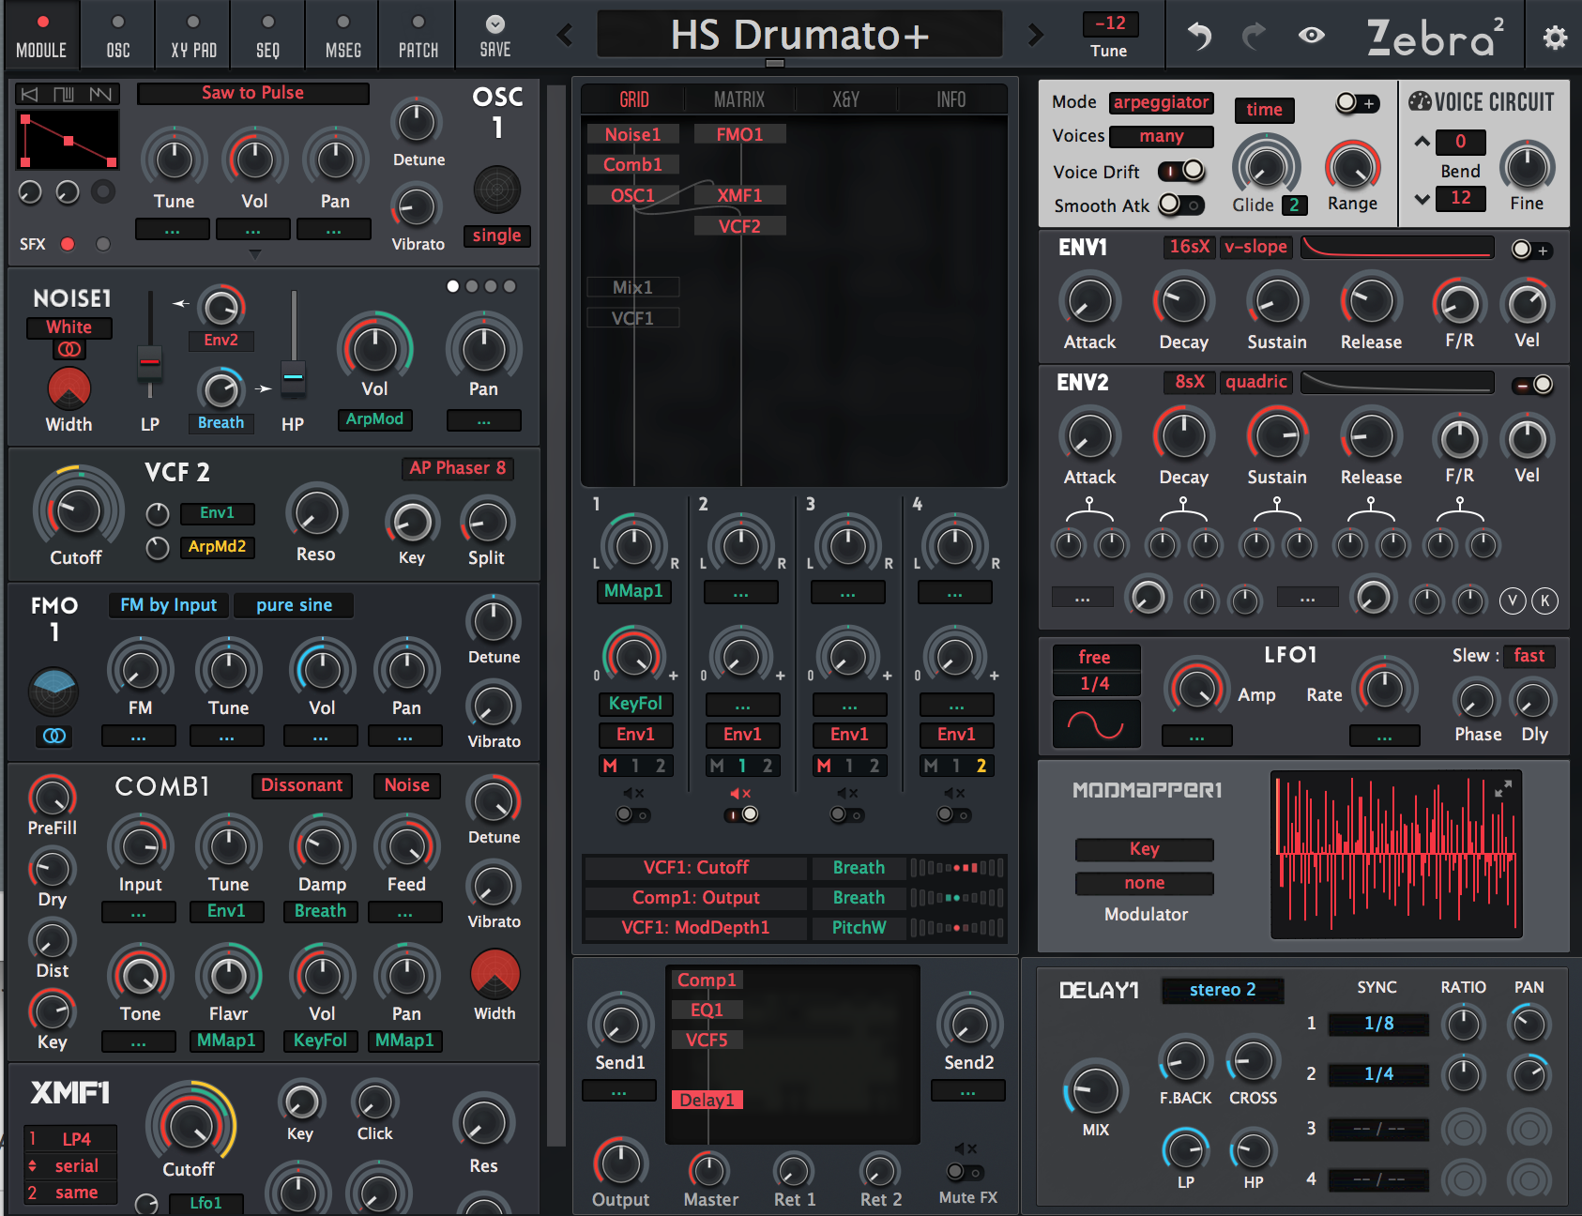The width and height of the screenshot is (1582, 1216).
Task: Go to next preset arrow
Action: pos(1035,36)
